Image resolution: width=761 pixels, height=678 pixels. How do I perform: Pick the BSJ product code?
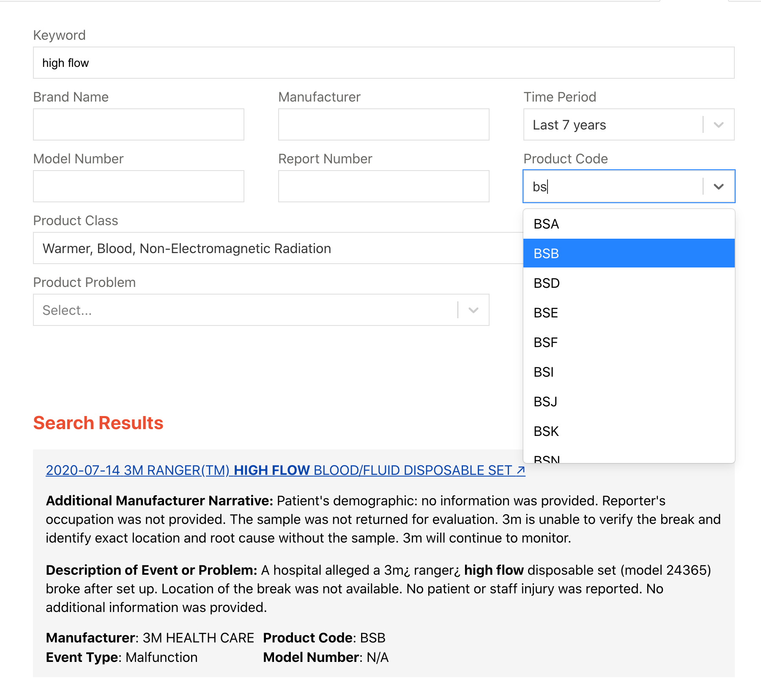(x=628, y=402)
